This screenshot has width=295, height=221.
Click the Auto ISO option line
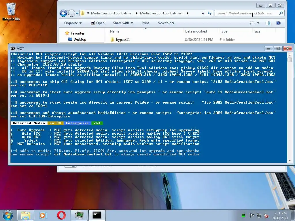point(105,134)
